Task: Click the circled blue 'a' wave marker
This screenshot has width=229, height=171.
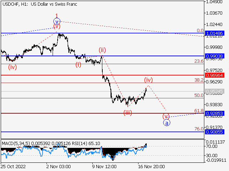Action: [x=167, y=123]
